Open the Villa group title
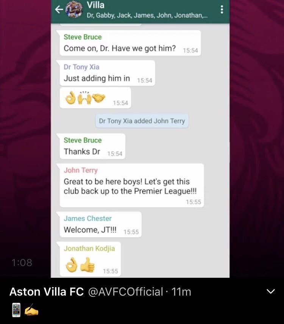This screenshot has width=284, height=324. 96,5
